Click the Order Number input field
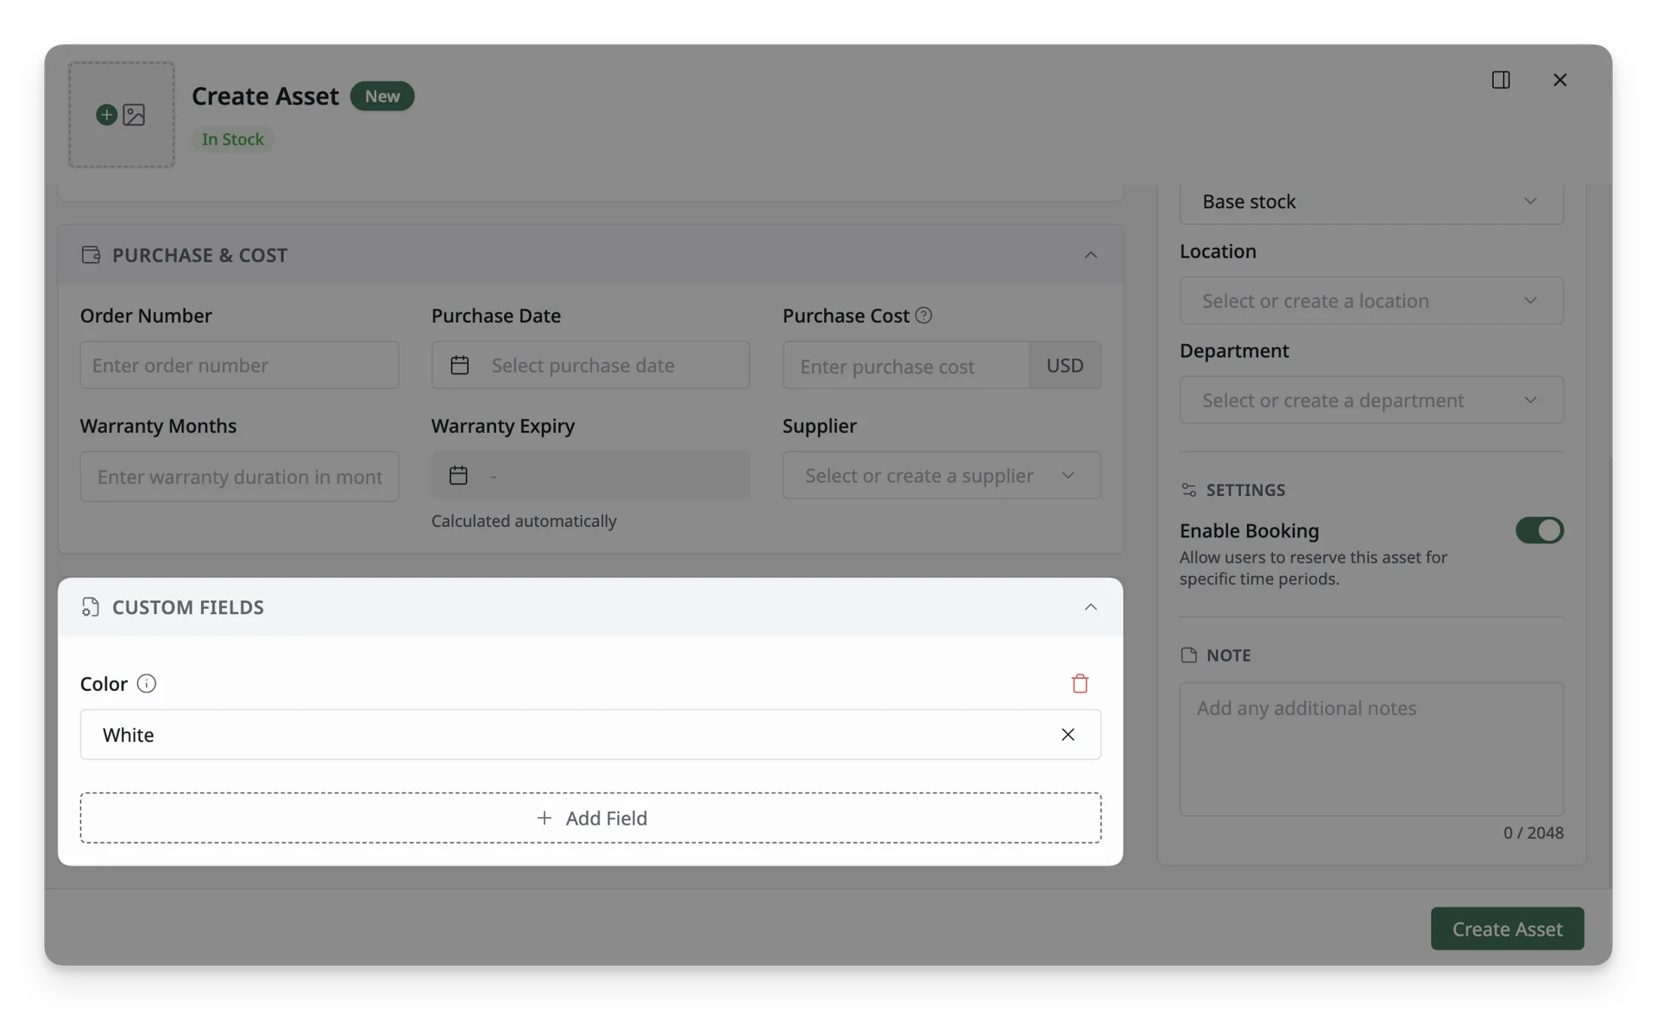Image resolution: width=1657 pixels, height=1010 pixels. click(239, 365)
